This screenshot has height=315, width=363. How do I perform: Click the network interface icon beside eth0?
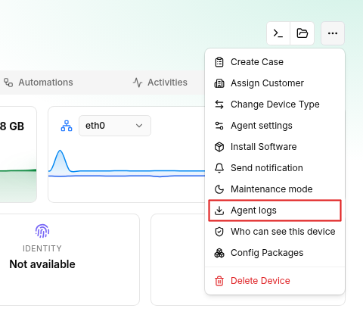tap(67, 126)
